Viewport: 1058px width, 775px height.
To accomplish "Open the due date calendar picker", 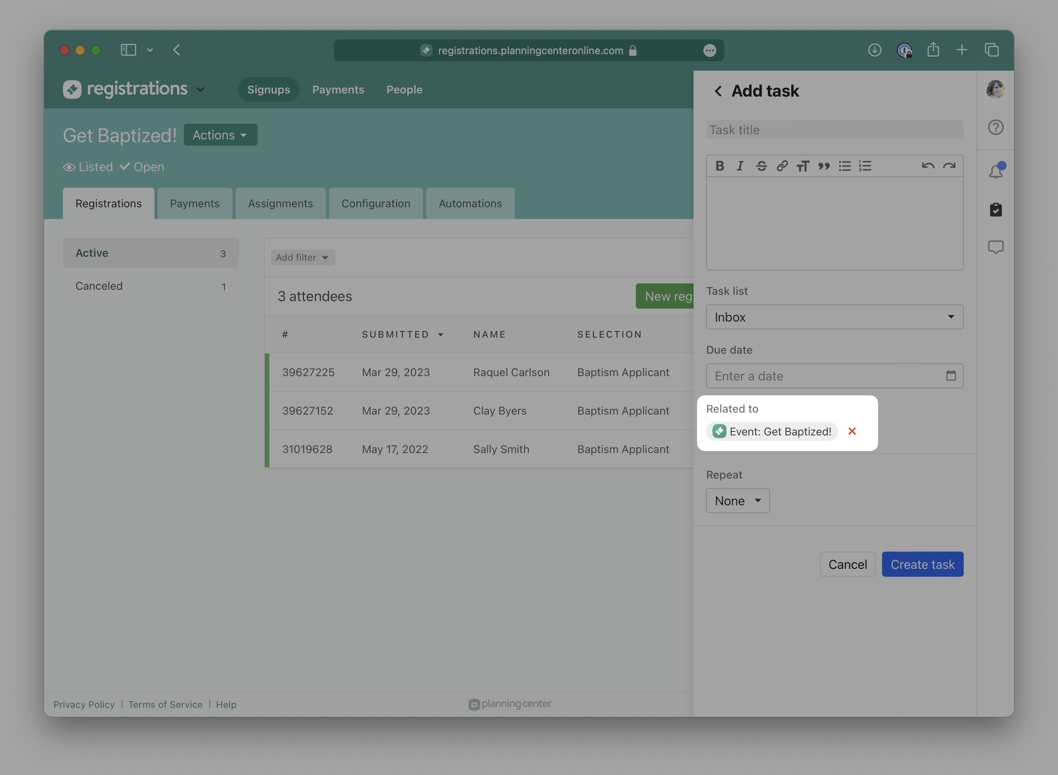I will [950, 376].
